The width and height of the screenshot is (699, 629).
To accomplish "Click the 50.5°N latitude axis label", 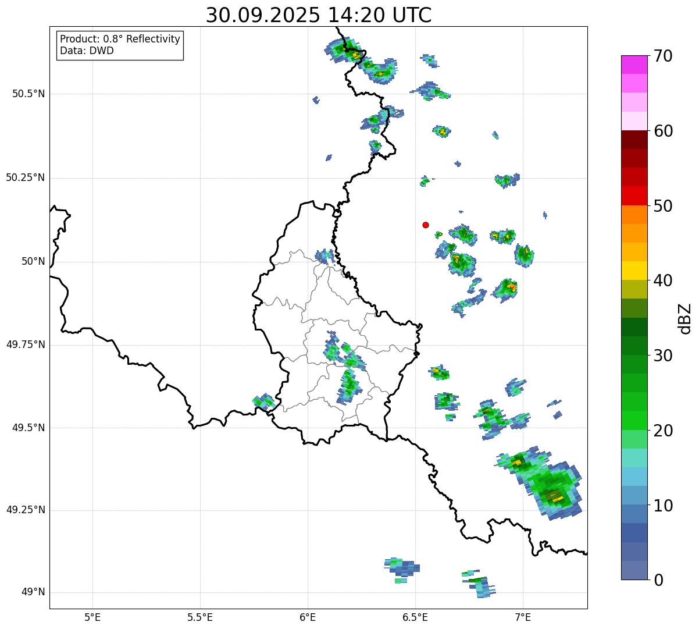I will (x=28, y=94).
